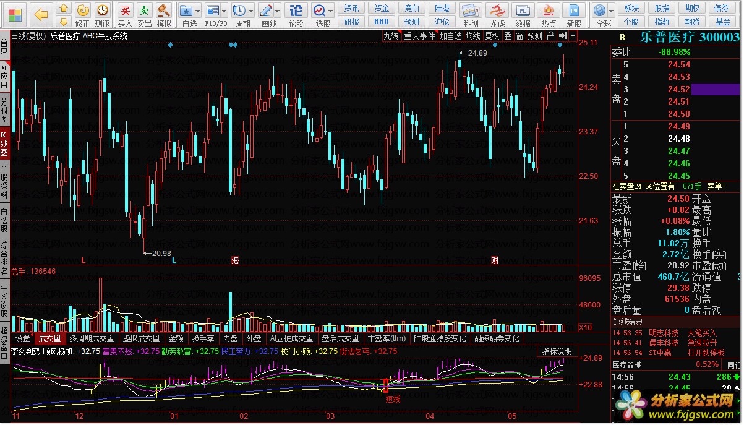
Task: Switch to the 多周期成交量 tab
Action: click(92, 338)
